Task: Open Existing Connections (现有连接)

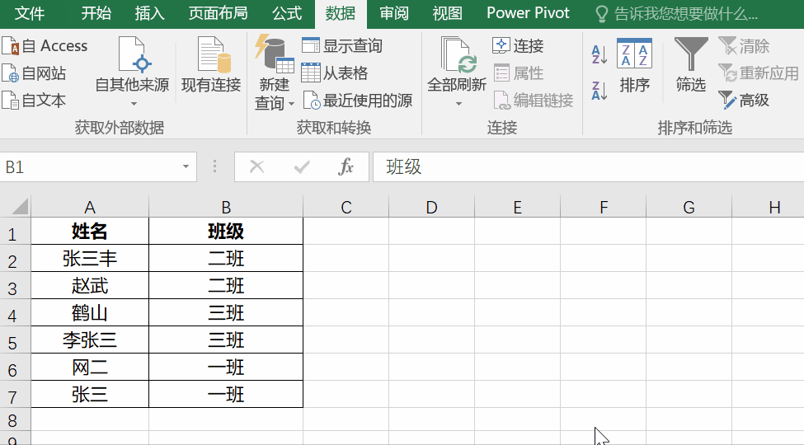Action: coord(211,66)
